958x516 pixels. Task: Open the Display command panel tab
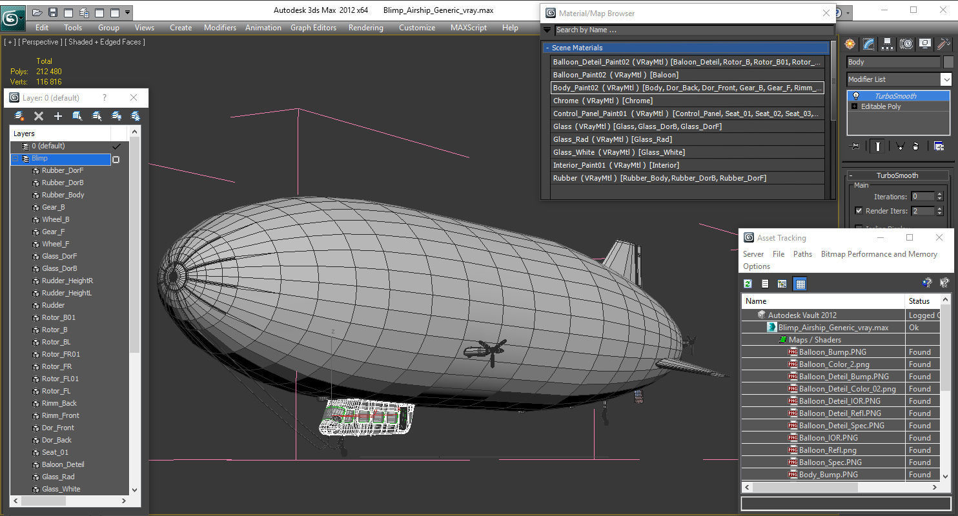(x=925, y=44)
